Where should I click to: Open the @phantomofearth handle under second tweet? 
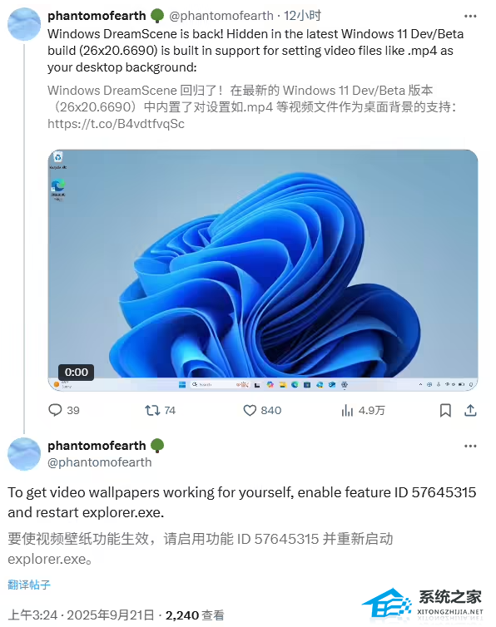tap(100, 462)
